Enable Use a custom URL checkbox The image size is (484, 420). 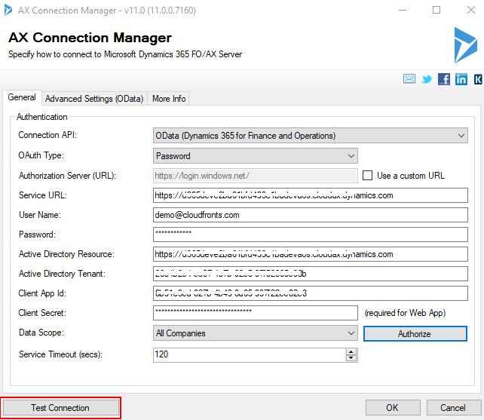pos(367,176)
